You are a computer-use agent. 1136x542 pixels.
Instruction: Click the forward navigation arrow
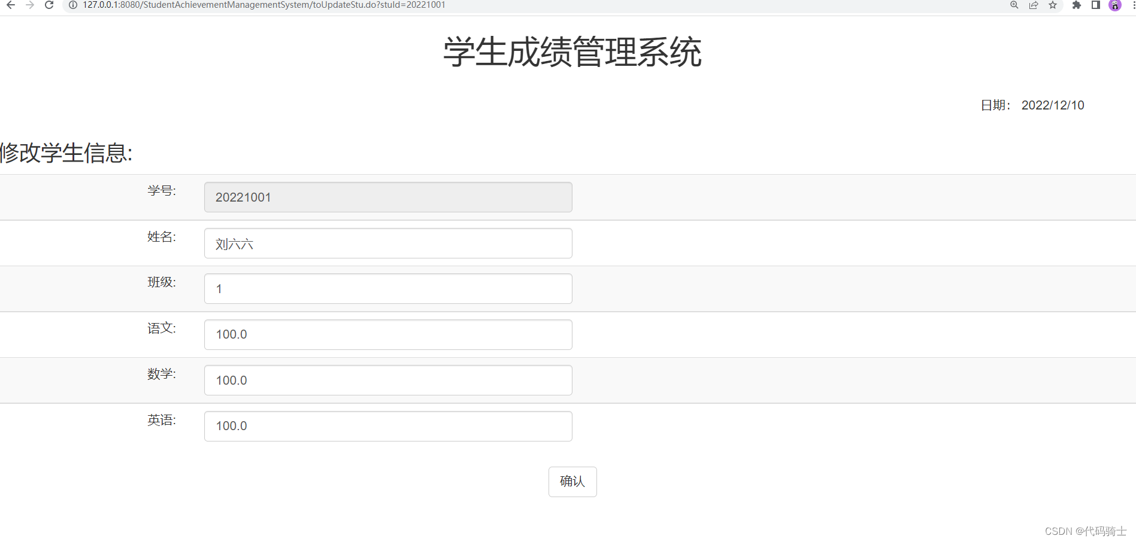29,5
